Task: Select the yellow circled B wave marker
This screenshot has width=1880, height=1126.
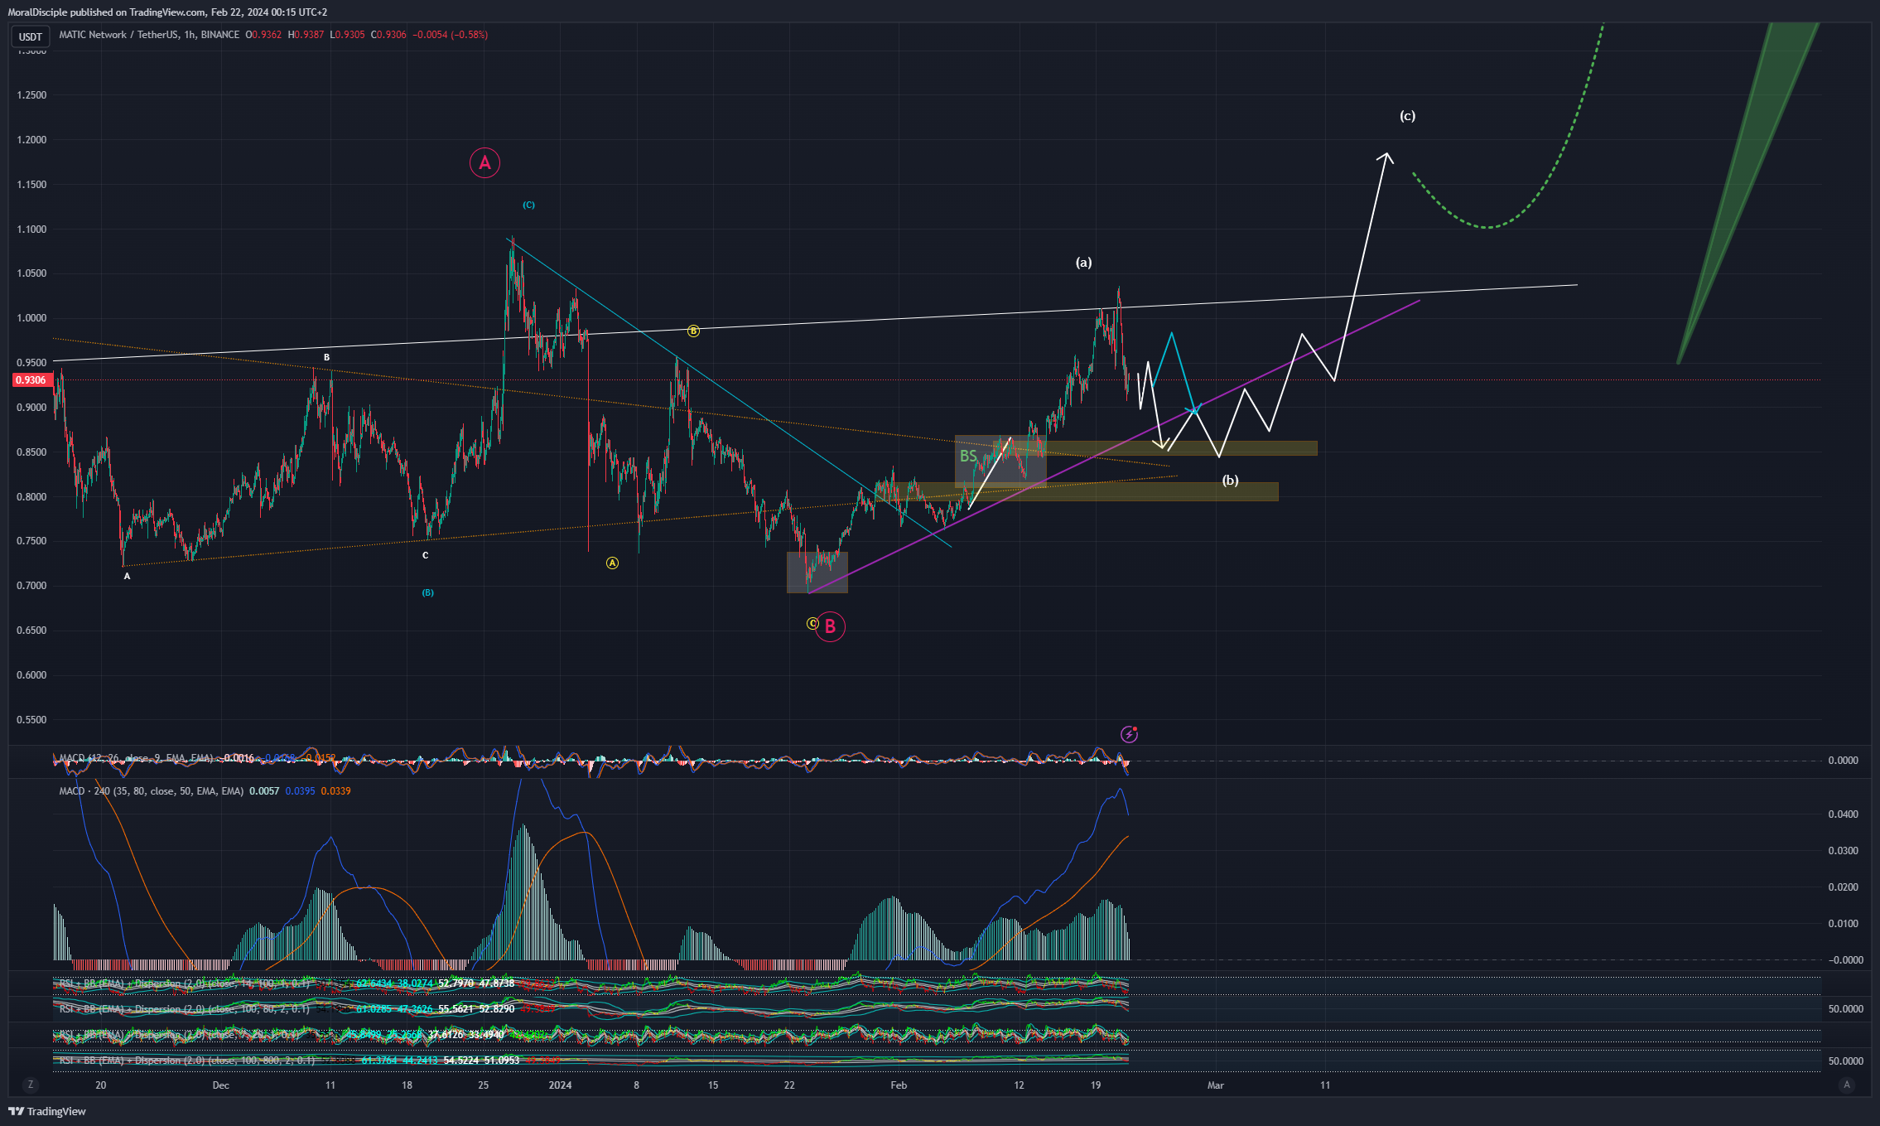Action: pyautogui.click(x=693, y=331)
